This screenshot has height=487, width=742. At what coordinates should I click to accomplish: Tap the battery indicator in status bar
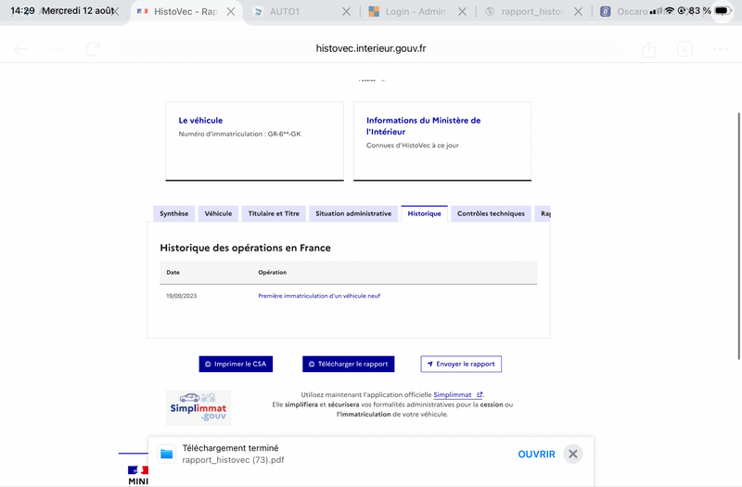click(x=723, y=10)
